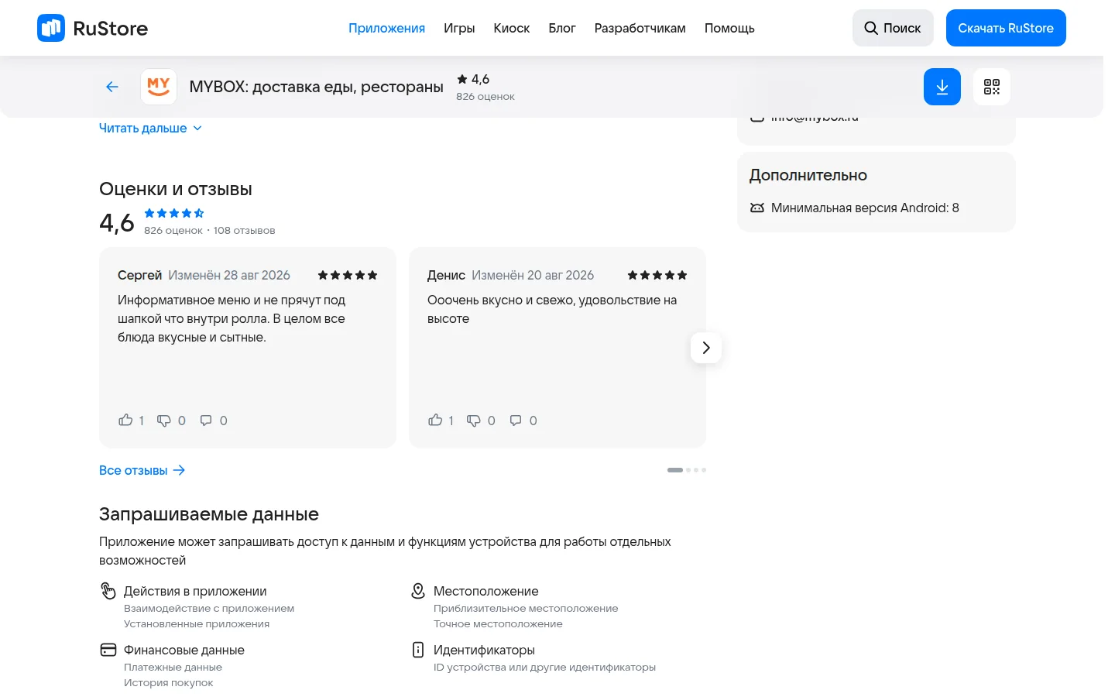
Task: Click the 826 оценок text in header
Action: 485,97
